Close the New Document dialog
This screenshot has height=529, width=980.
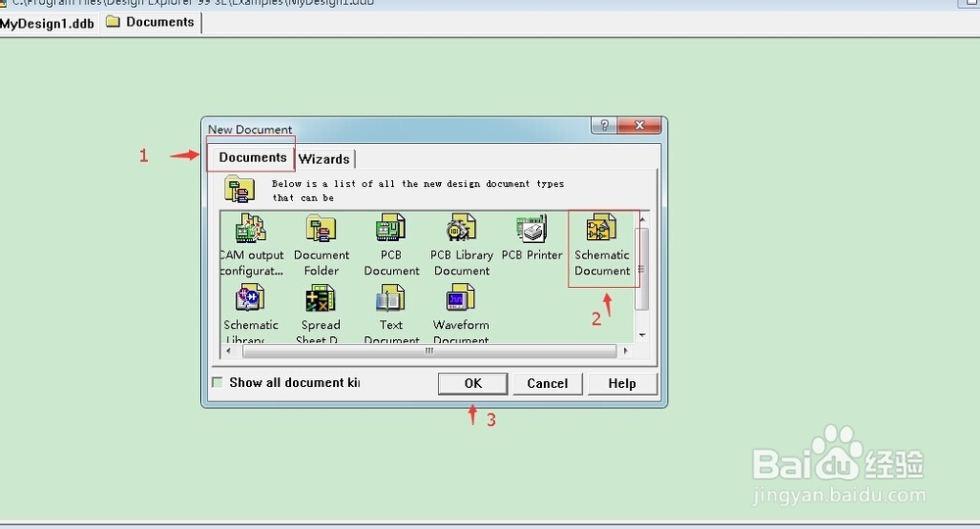(639, 125)
